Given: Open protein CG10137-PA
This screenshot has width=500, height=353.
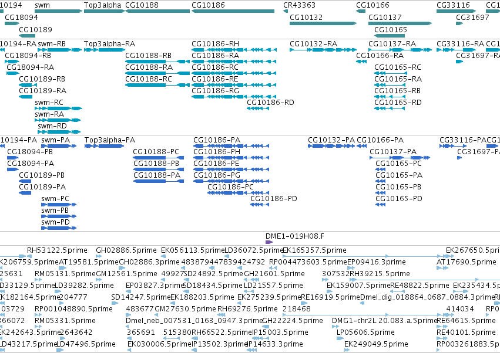Looking at the screenshot, I should tap(400, 158).
